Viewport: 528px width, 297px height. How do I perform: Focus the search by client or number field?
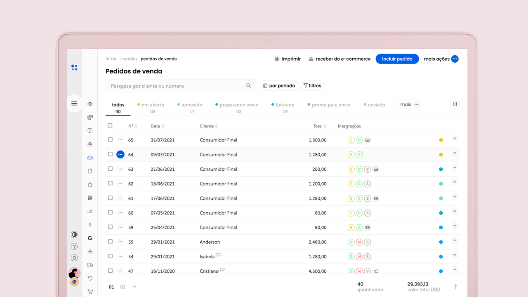181,86
